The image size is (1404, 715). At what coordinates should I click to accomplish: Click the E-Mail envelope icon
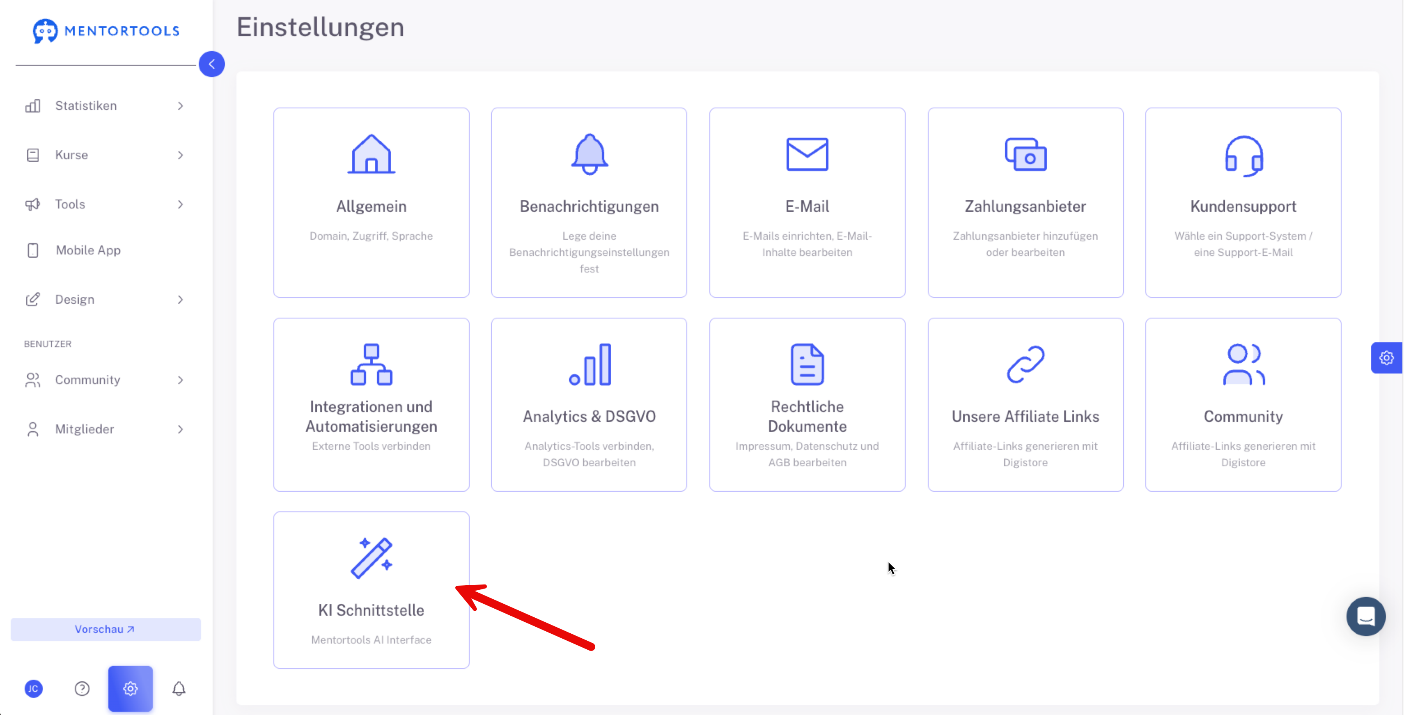(x=807, y=154)
